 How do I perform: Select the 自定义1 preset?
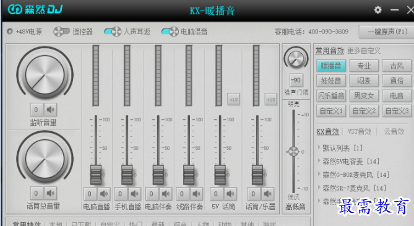pyautogui.click(x=331, y=111)
